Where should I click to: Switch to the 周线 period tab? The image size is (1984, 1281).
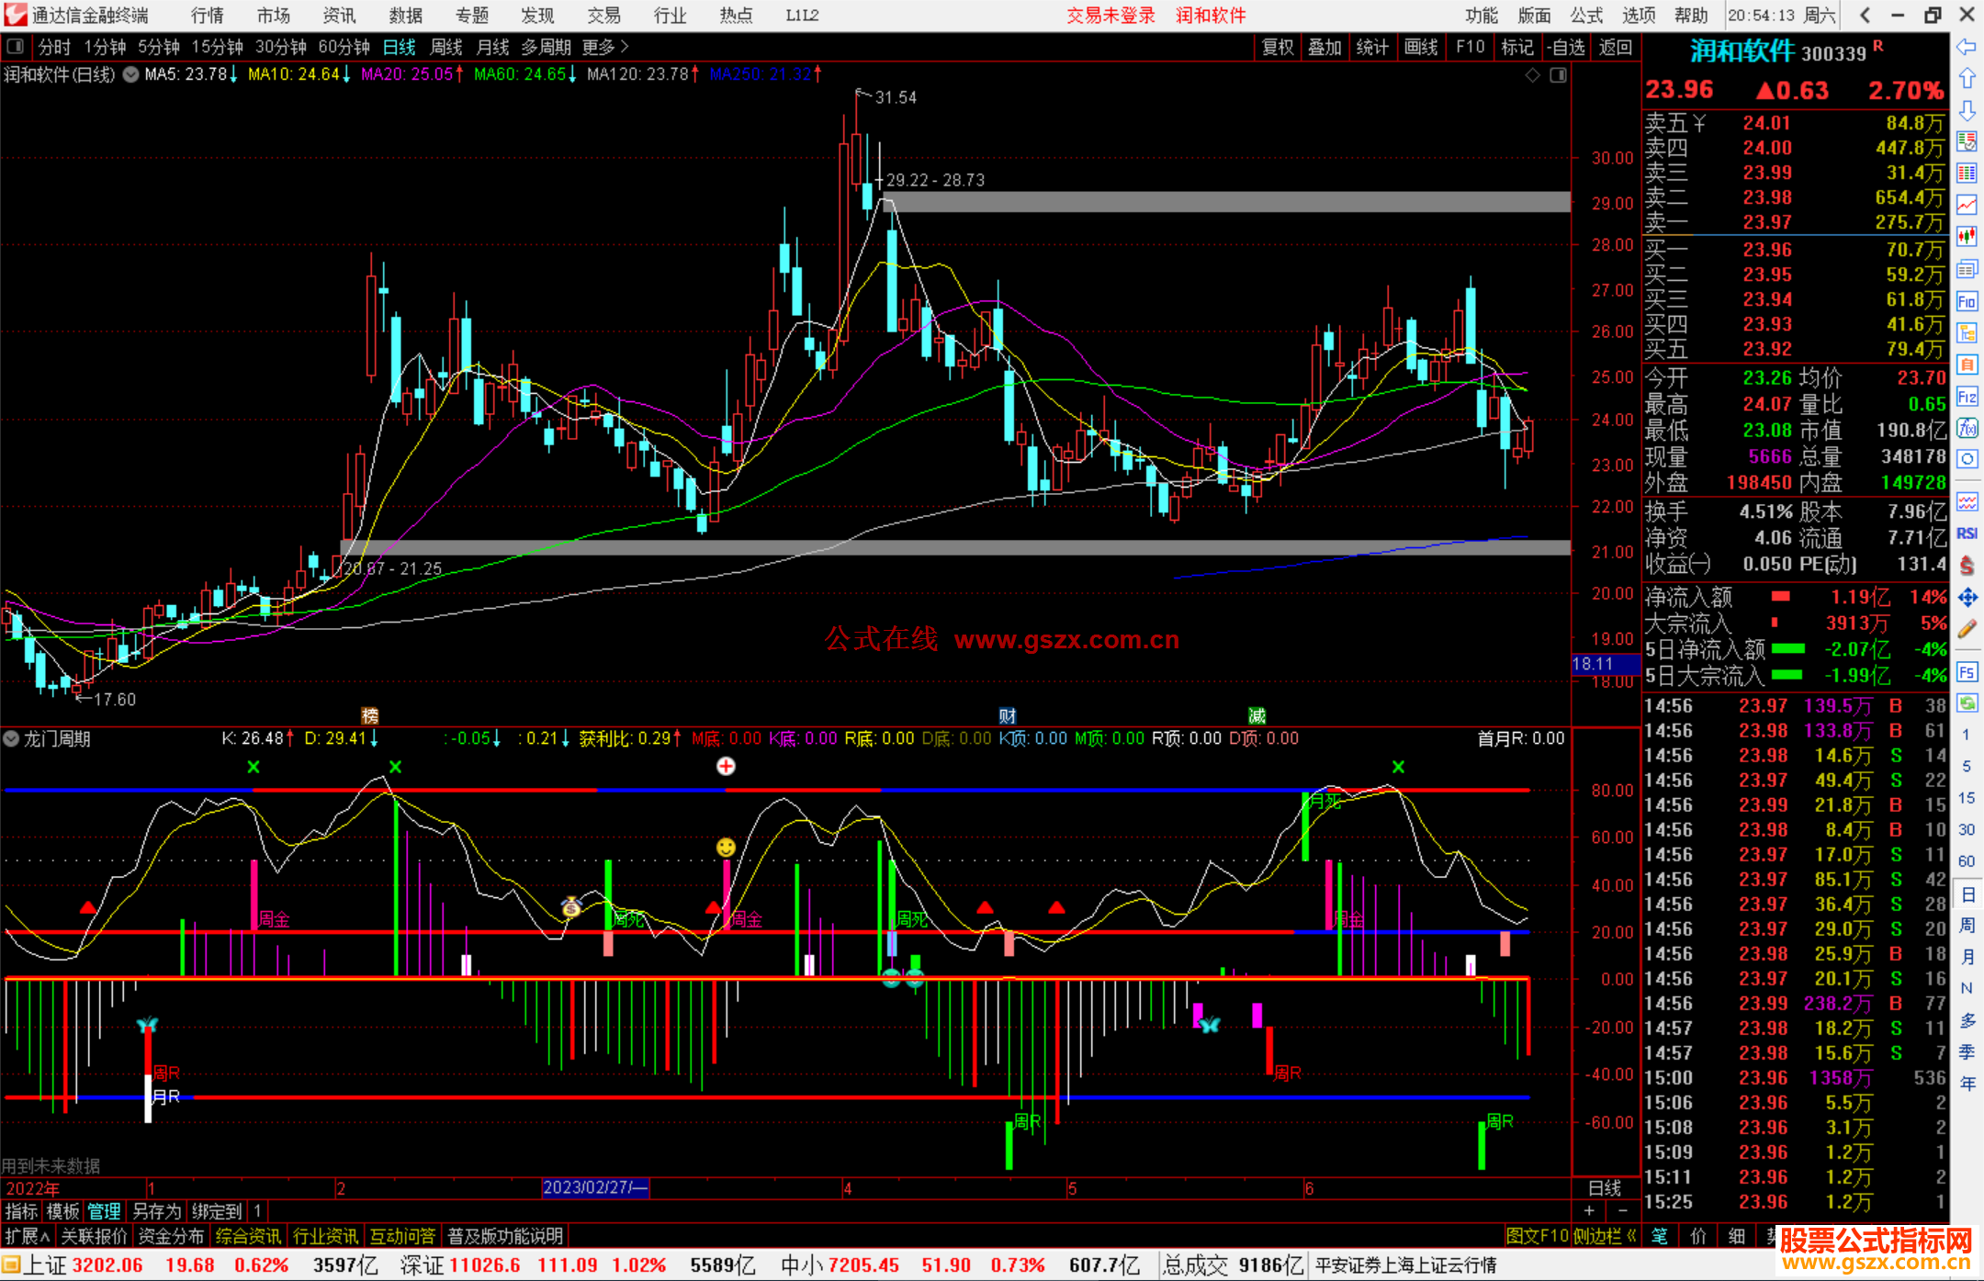point(446,47)
